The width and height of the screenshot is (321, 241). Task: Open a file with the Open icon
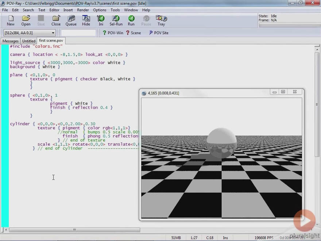[x=26, y=20]
